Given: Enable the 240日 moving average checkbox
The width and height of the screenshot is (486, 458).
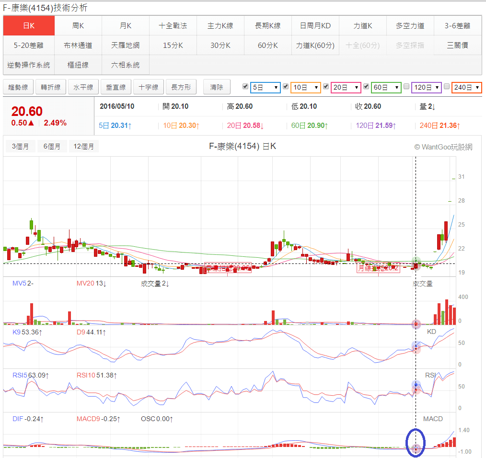Looking at the screenshot, I should pos(447,87).
